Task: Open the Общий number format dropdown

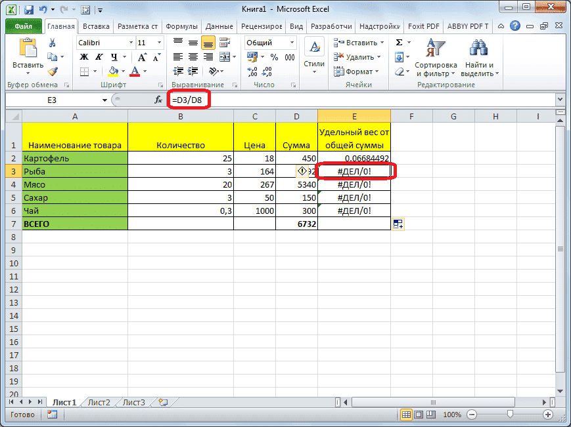Action: (x=292, y=42)
